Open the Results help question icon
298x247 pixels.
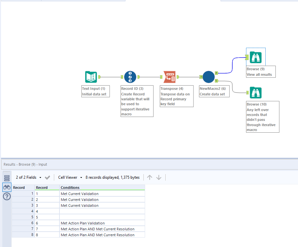[7, 196]
